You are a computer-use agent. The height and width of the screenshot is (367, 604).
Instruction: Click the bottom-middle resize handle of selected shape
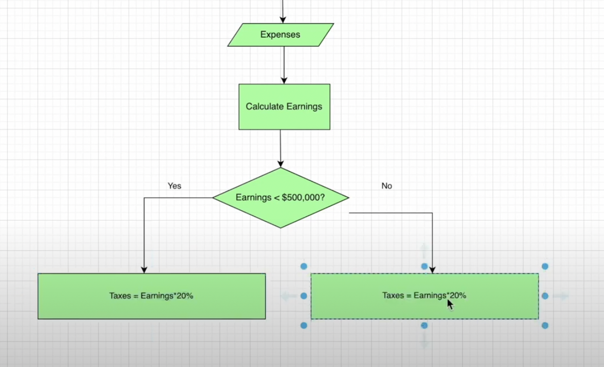tap(424, 326)
